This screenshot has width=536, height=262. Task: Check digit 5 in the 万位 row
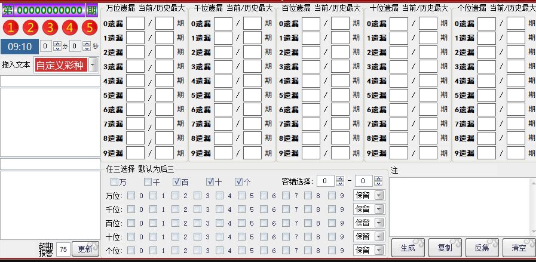pos(241,196)
